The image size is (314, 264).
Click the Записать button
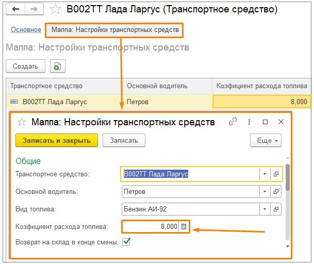coord(124,140)
